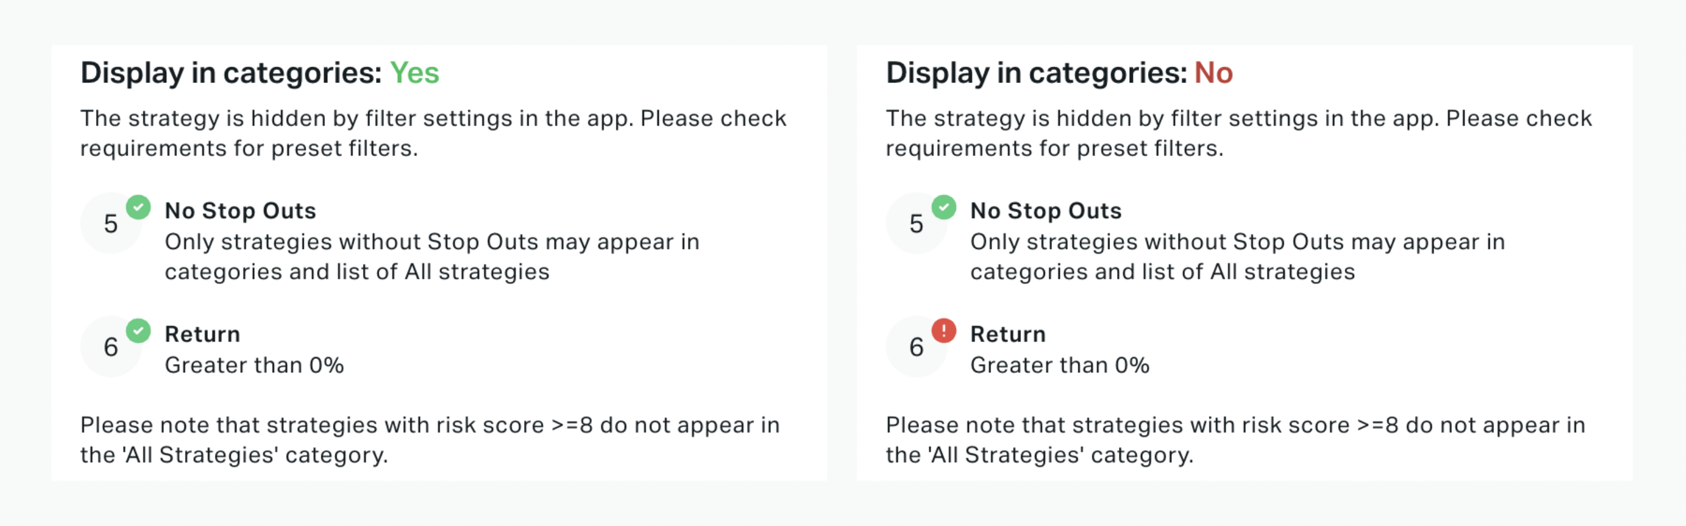The height and width of the screenshot is (526, 1686).
Task: Select the red No status text
Action: click(x=1214, y=72)
